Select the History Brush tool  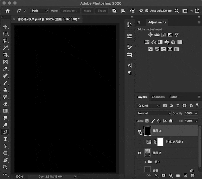[x=5, y=97]
